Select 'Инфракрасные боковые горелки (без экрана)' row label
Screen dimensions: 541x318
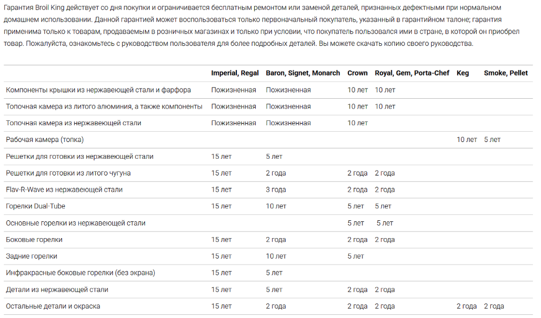[x=81, y=273]
